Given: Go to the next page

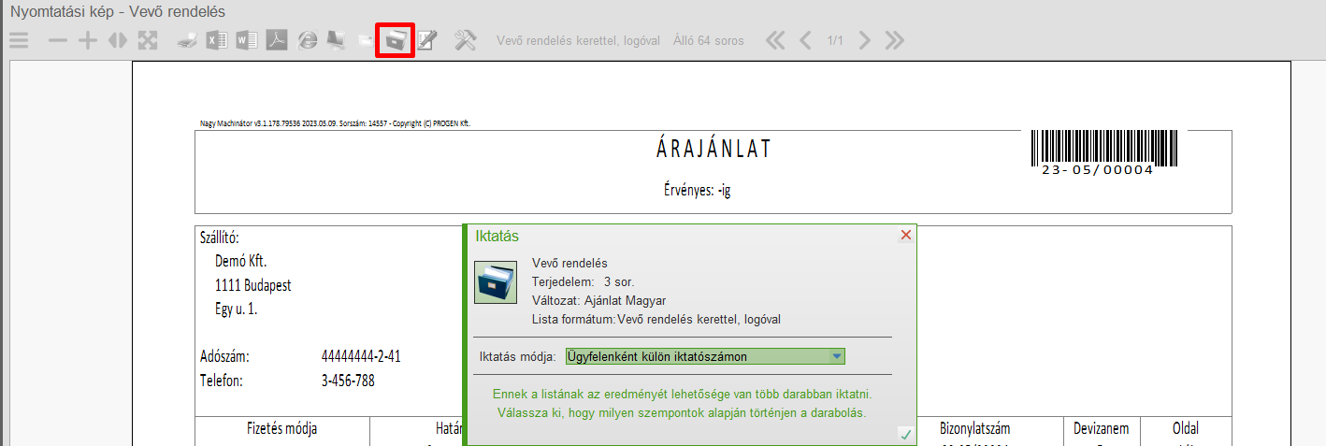Looking at the screenshot, I should pyautogui.click(x=865, y=40).
